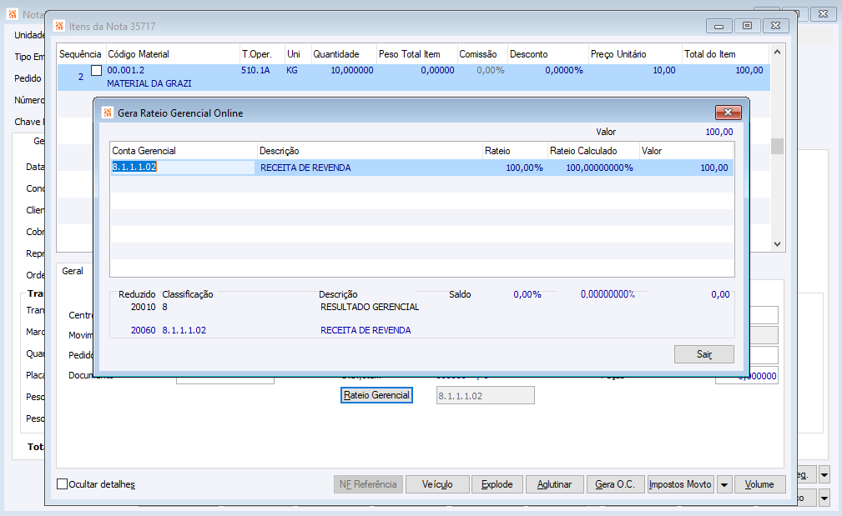Click the Sequência column header
This screenshot has height=516, width=842.
click(80, 54)
